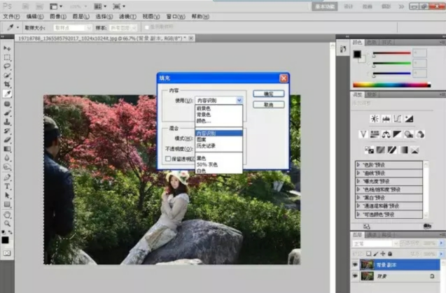Image resolution: width=446 pixels, height=293 pixels.
Task: Select the Gradient tool
Action: click(x=7, y=149)
